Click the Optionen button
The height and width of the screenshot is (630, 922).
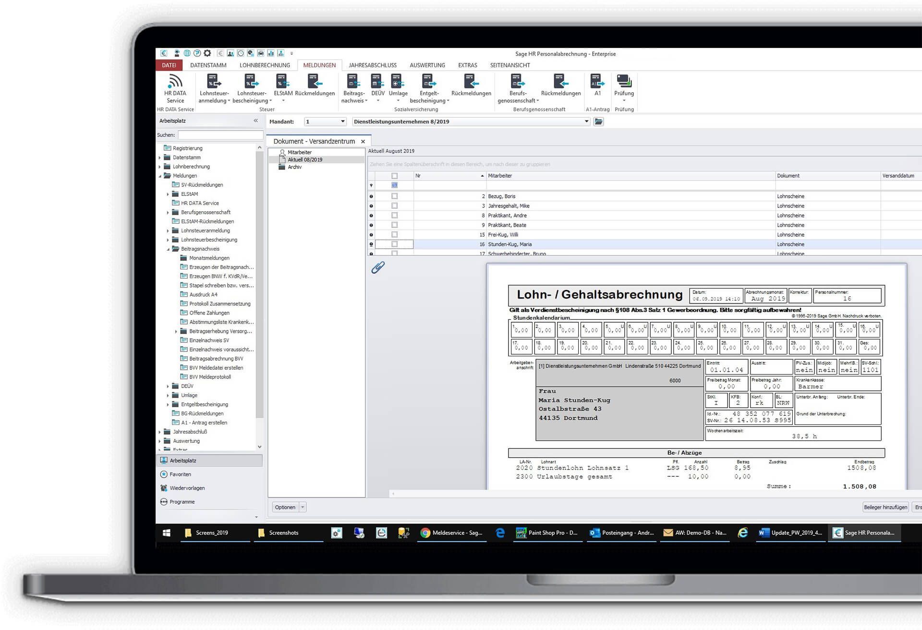click(285, 507)
